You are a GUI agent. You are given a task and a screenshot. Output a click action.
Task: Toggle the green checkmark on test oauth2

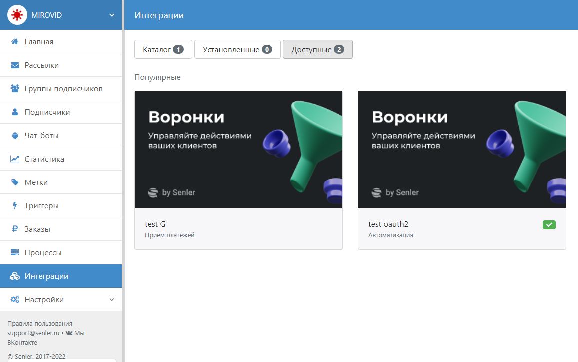[x=549, y=225]
